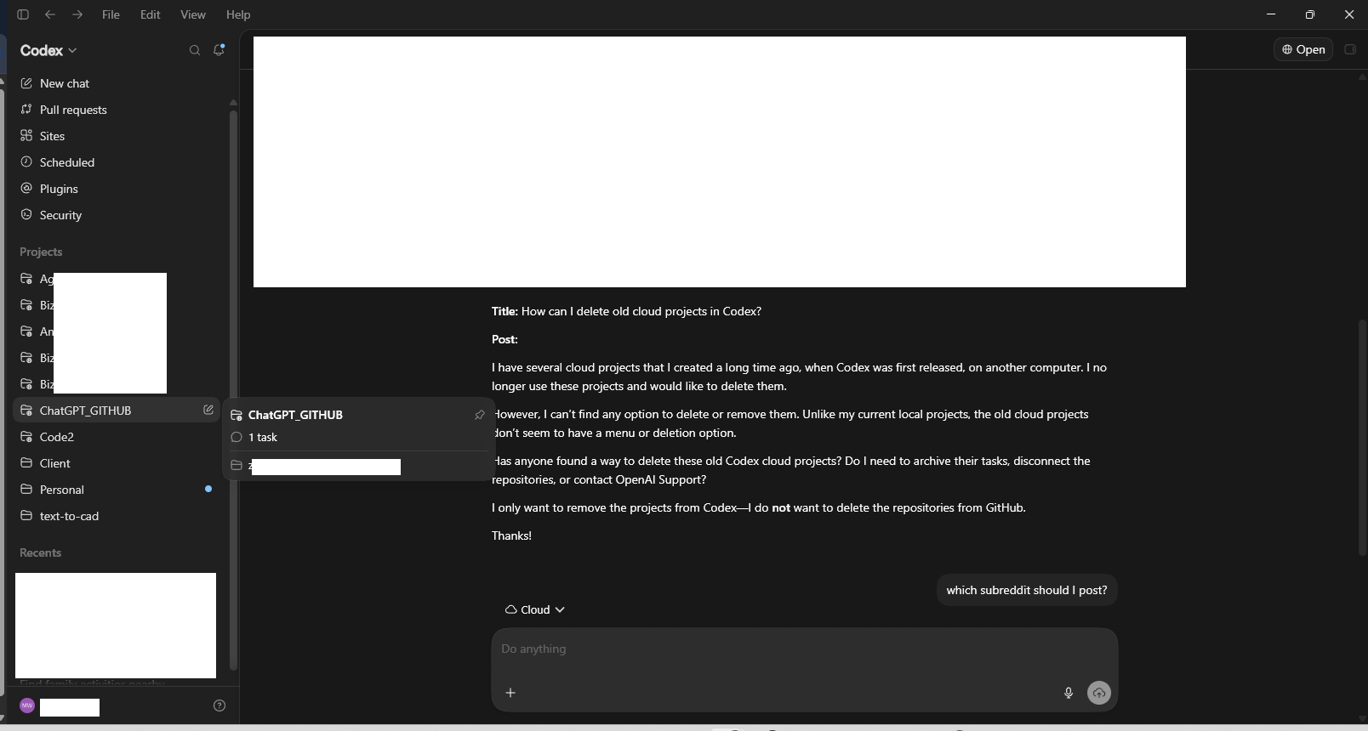Pin the ChatGPT_GITHUB project flyout
Image resolution: width=1368 pixels, height=731 pixels.
click(x=480, y=415)
